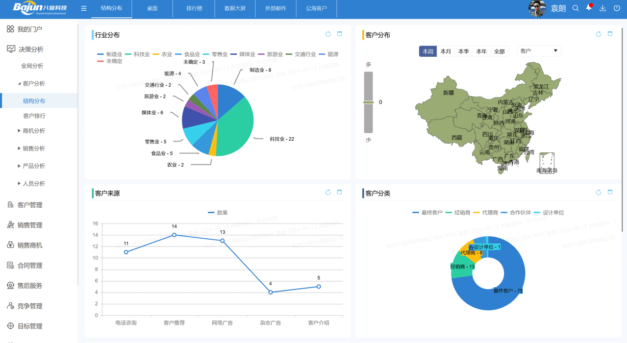This screenshot has height=343, width=627.
Task: Select 本月 time range button
Action: tap(446, 51)
